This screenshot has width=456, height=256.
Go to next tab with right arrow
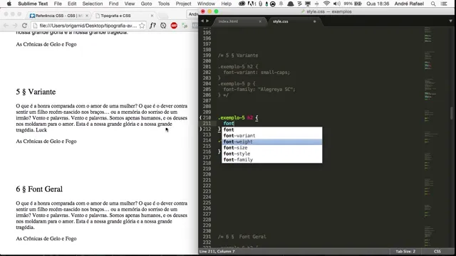tap(207, 21)
